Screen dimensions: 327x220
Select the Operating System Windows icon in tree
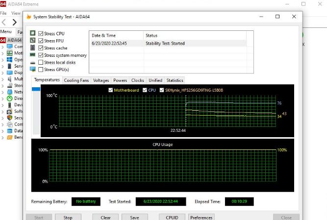(10, 59)
